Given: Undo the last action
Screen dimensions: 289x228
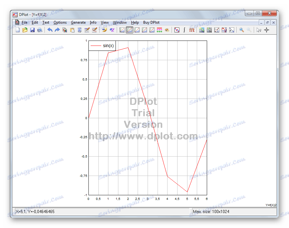Looking at the screenshot, I should [x=50, y=30].
